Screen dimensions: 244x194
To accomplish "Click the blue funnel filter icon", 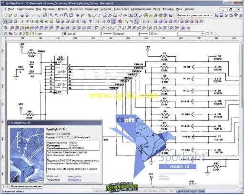I will point(91,21).
